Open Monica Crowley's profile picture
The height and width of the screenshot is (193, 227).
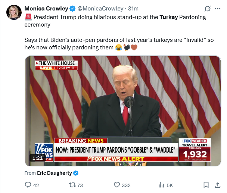(x=14, y=12)
